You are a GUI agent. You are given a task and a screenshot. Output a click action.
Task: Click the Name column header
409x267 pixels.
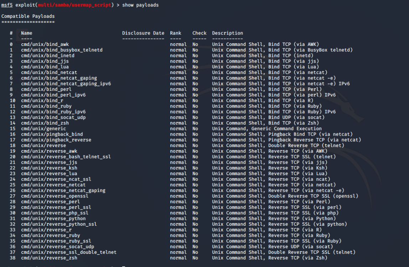pos(27,33)
